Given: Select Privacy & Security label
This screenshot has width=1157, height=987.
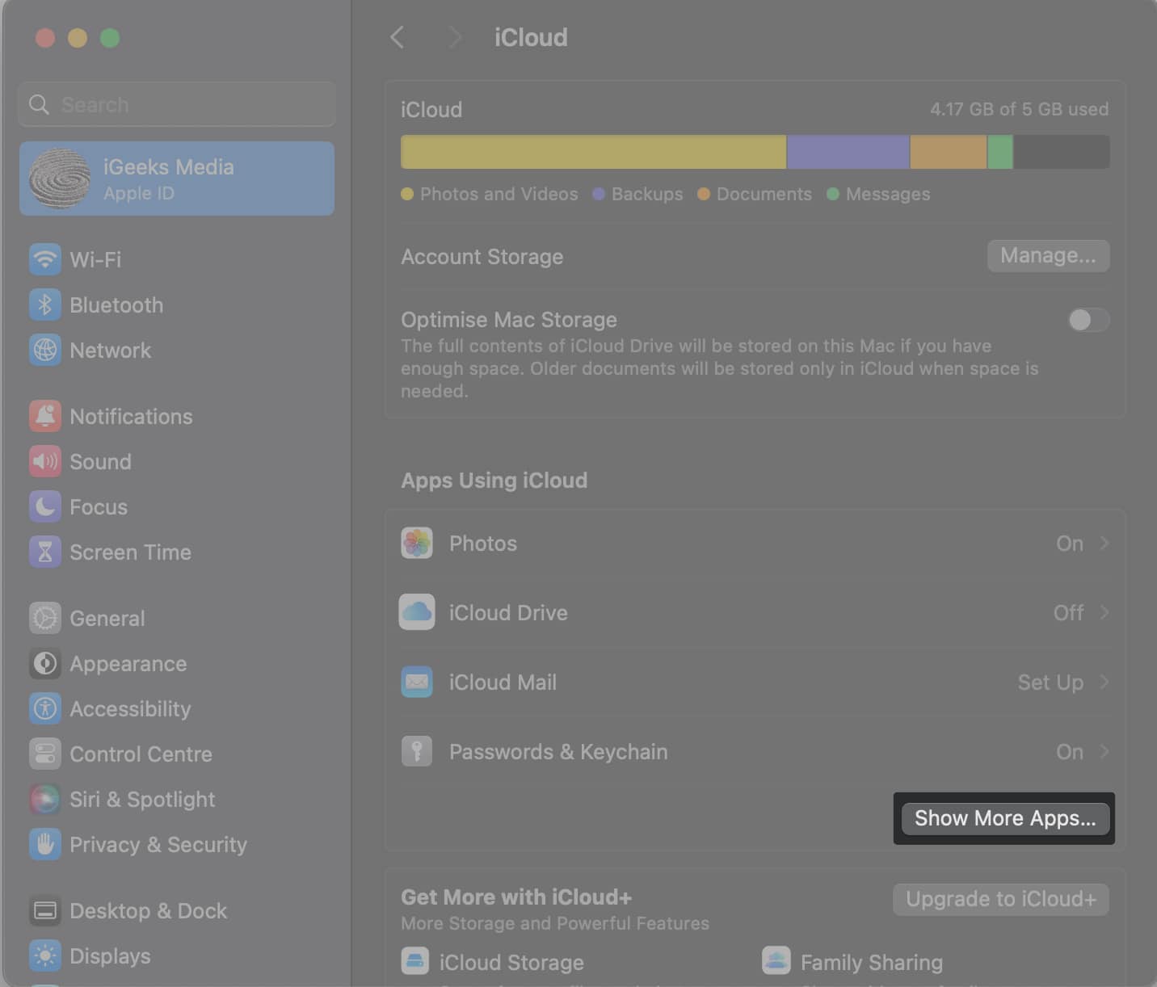Looking at the screenshot, I should [x=158, y=845].
